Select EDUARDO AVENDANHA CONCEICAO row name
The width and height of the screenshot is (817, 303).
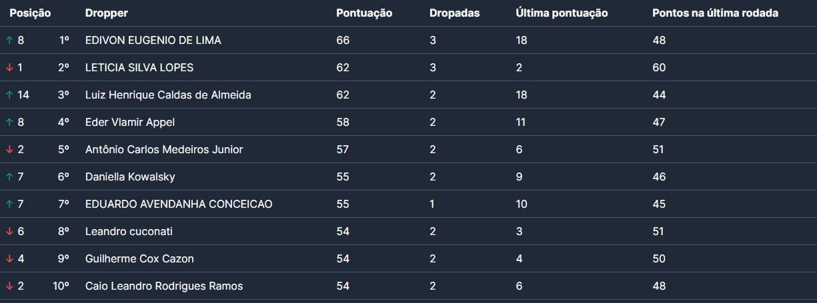pos(179,204)
